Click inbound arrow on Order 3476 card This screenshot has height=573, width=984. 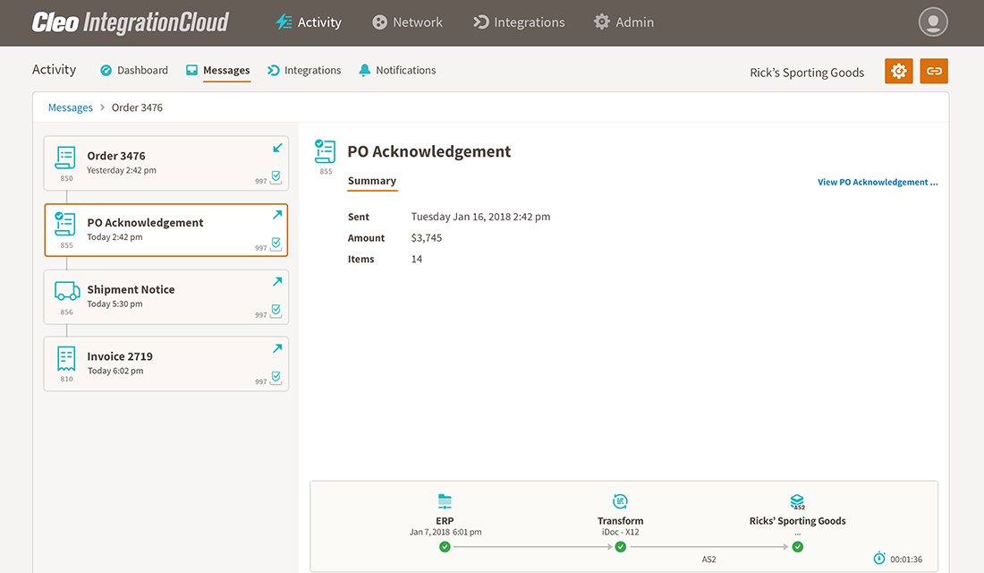coord(277,148)
